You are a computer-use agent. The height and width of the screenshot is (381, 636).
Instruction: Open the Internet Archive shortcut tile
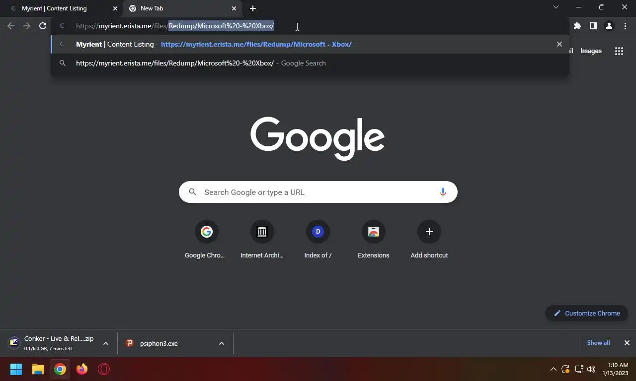[x=262, y=241]
